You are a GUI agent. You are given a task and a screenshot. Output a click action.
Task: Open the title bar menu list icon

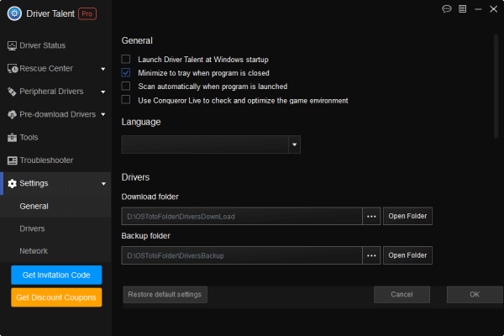(461, 9)
